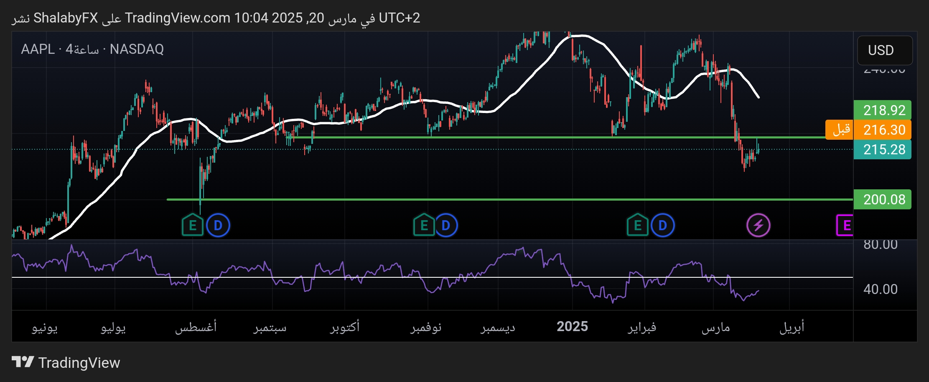Click the 200.08 support level label
Screen dimensions: 929x382
point(882,199)
